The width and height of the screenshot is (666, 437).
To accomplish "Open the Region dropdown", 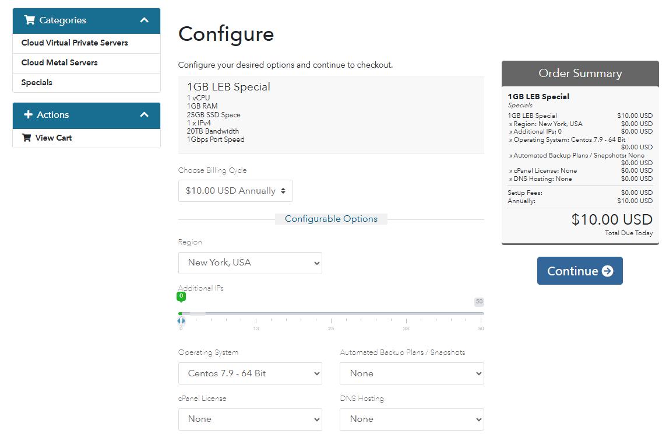I will click(x=250, y=263).
